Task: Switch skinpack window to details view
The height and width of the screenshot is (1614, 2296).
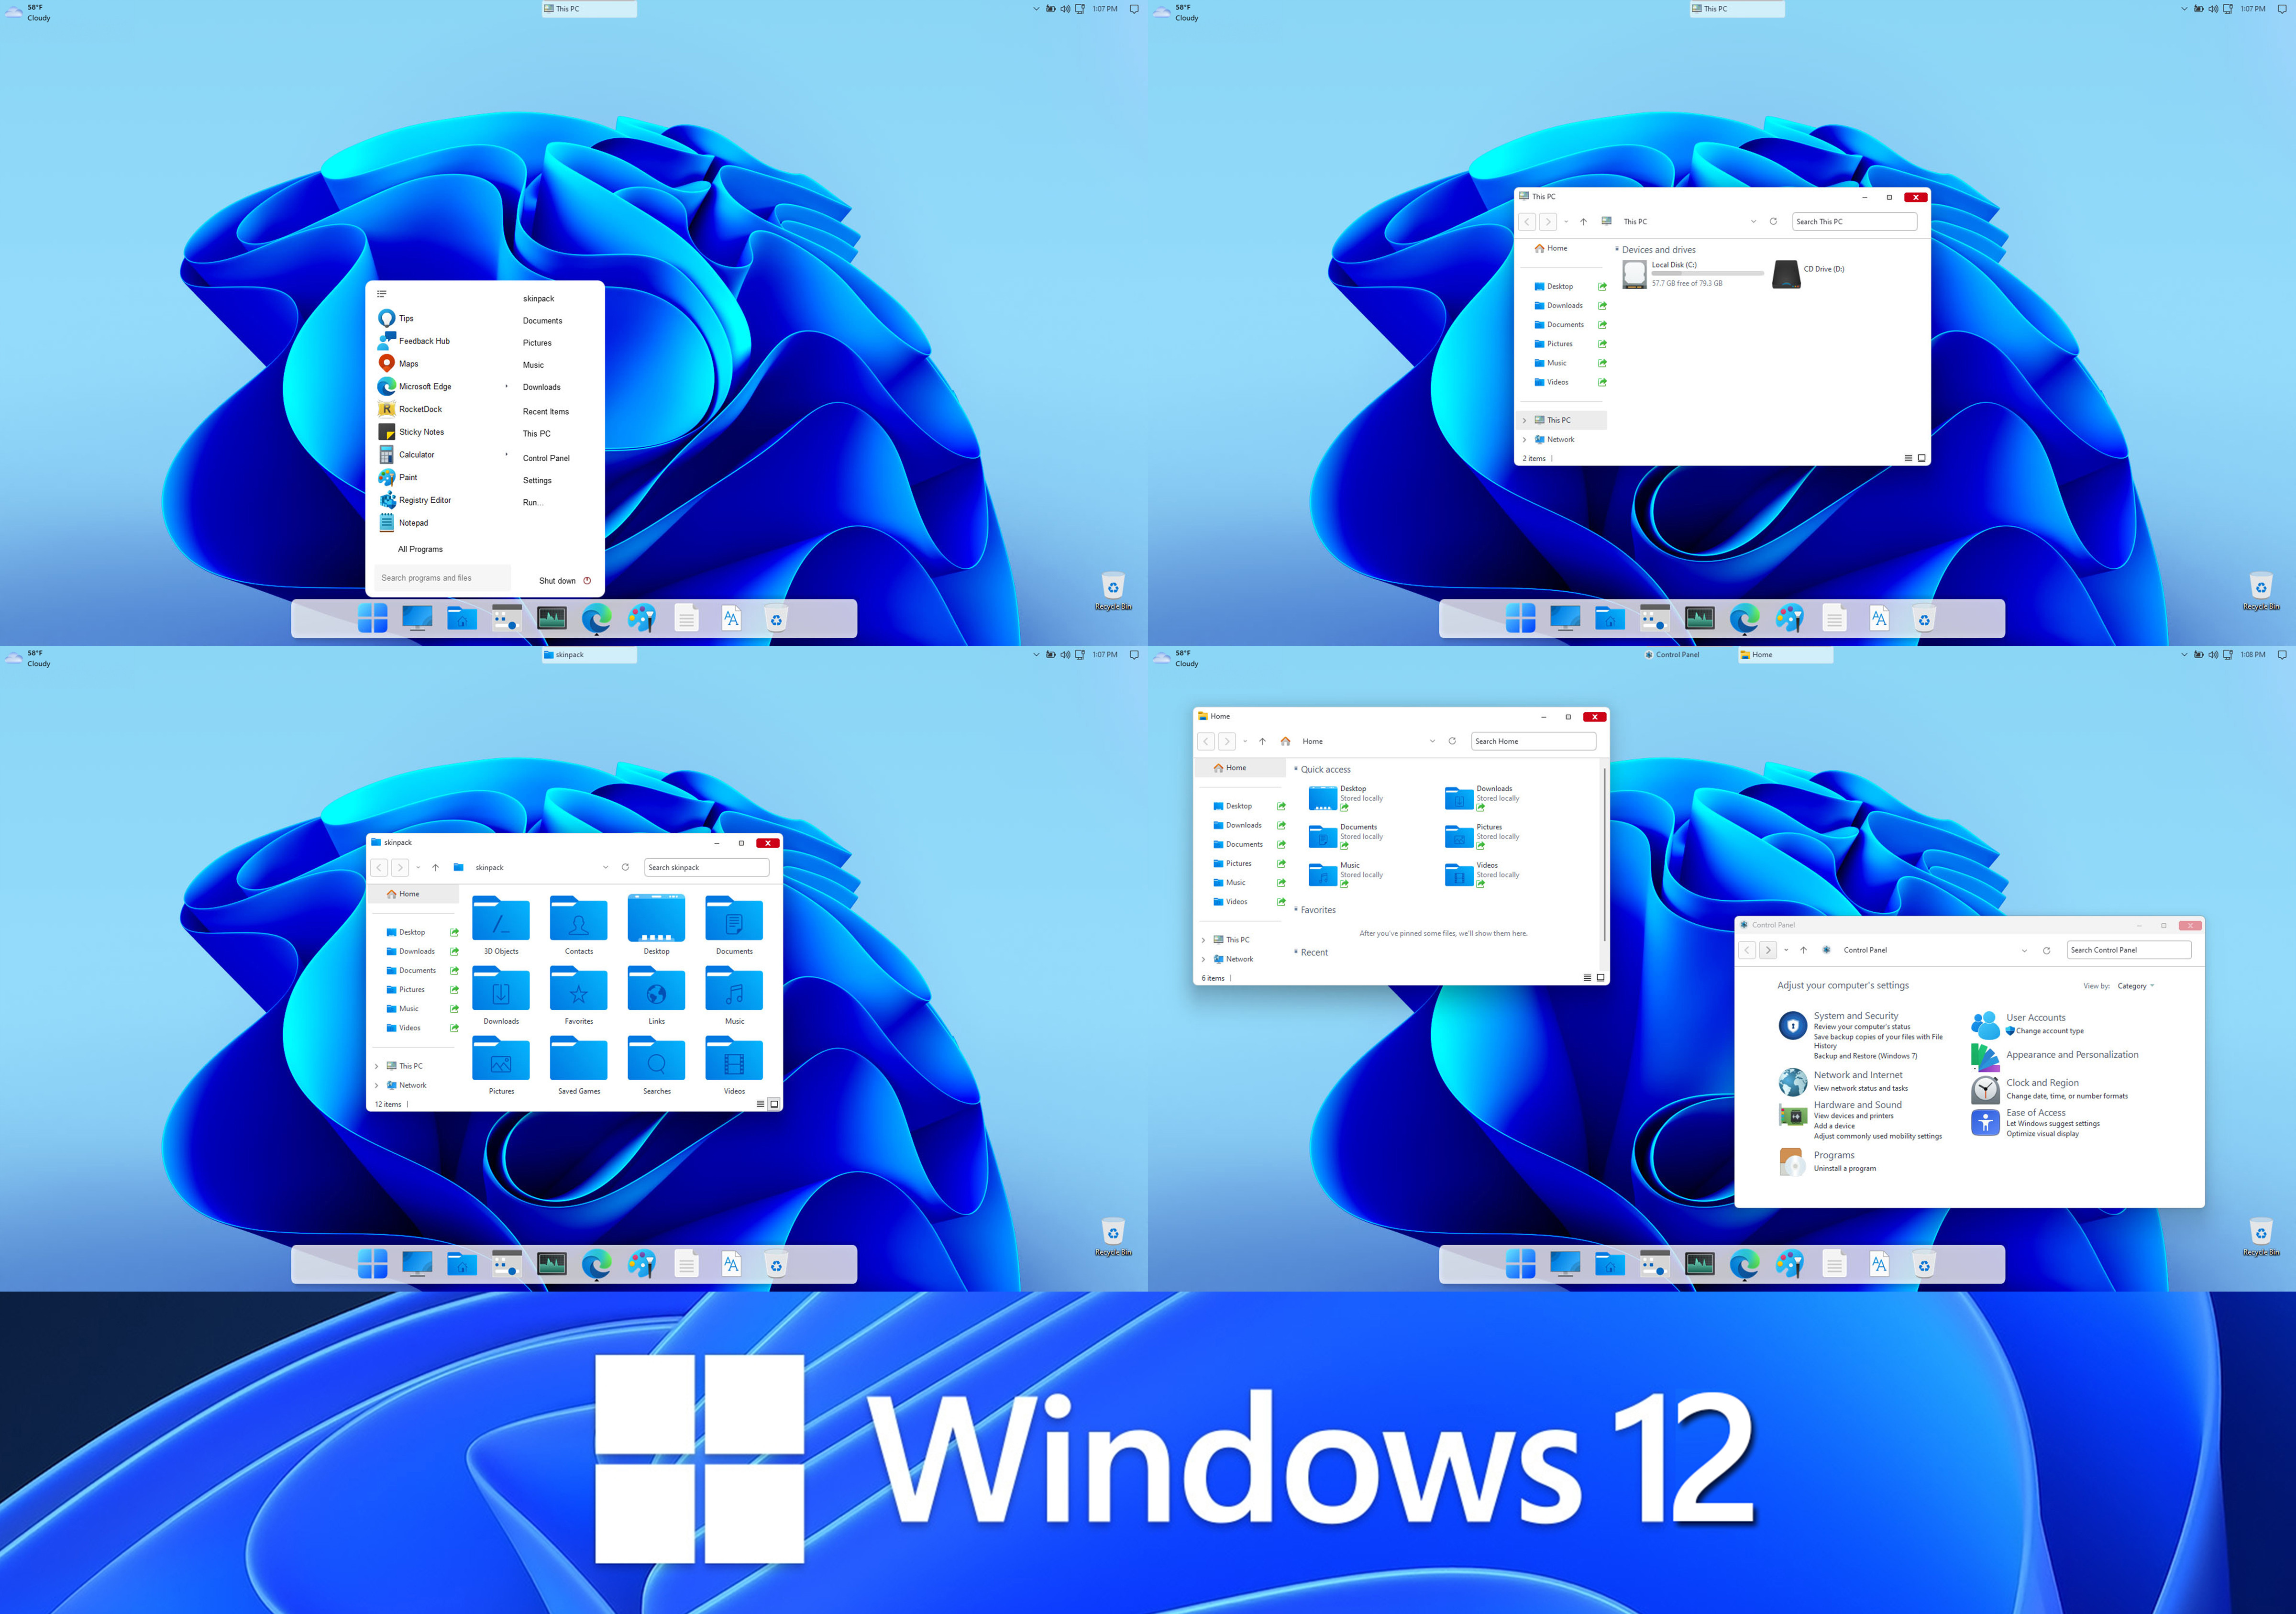Action: coord(760,1104)
